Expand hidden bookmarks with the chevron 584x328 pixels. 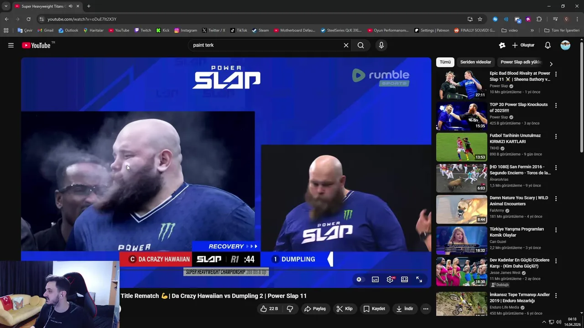pos(532,31)
